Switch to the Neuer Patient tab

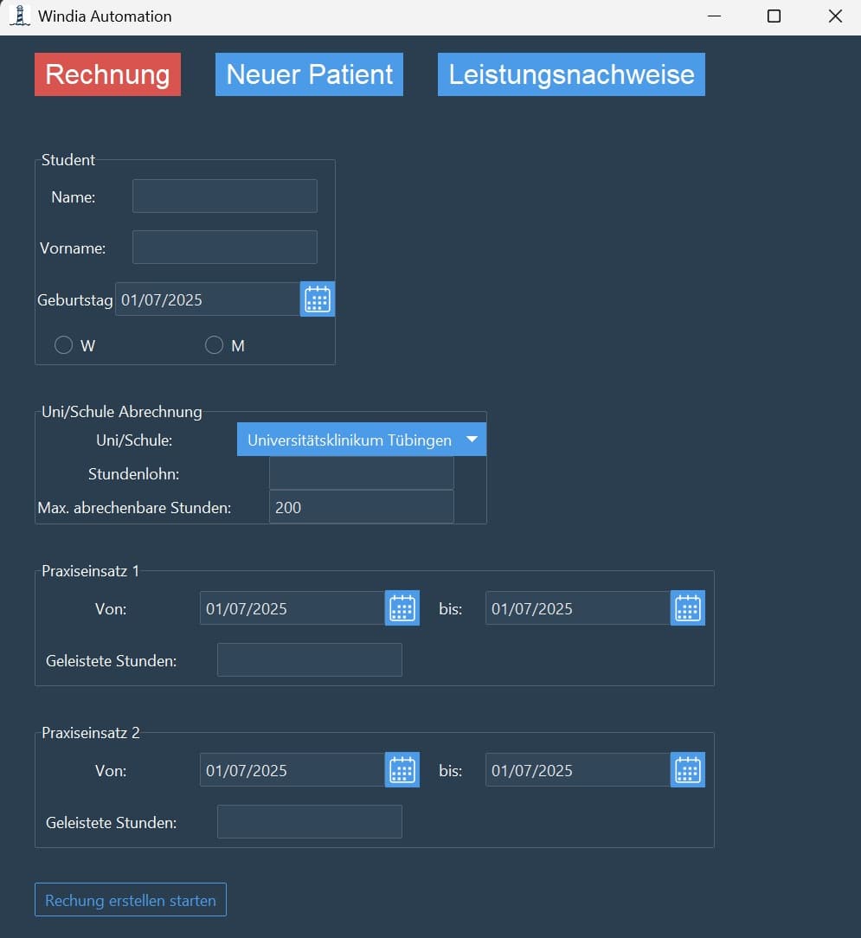(x=309, y=74)
